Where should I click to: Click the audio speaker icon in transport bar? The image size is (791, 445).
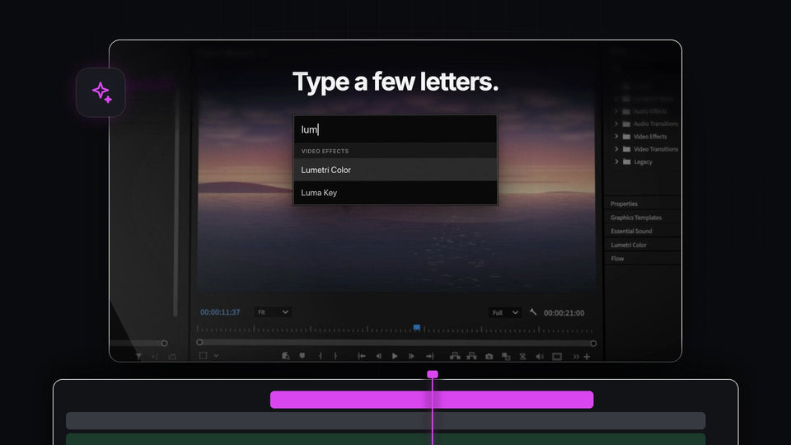pos(539,357)
